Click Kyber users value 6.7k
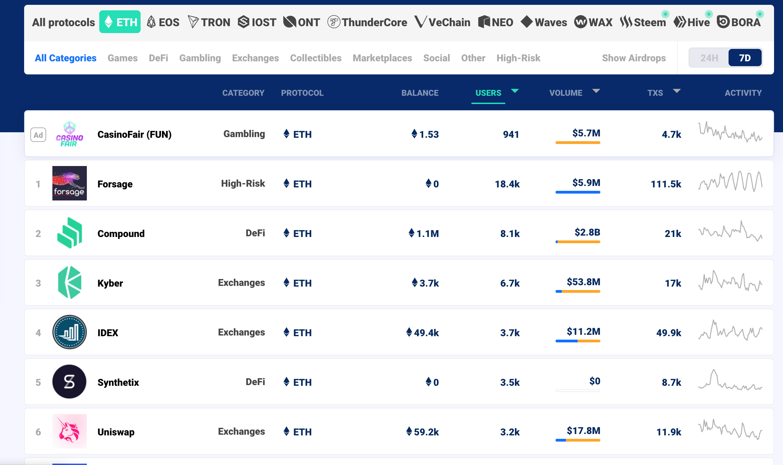 510,283
